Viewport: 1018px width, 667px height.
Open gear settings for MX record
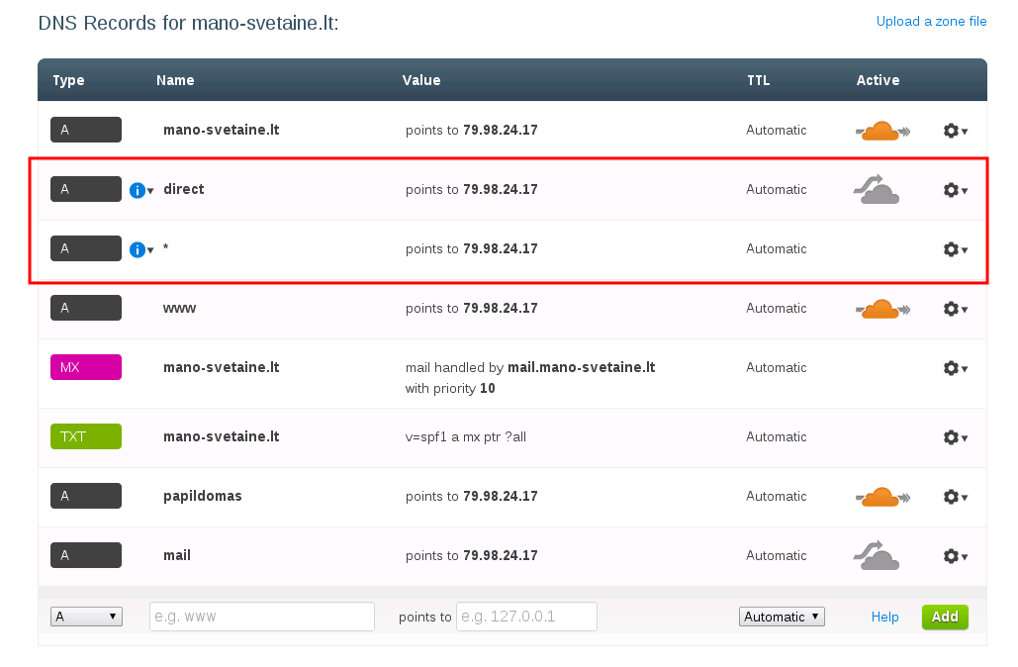955,368
